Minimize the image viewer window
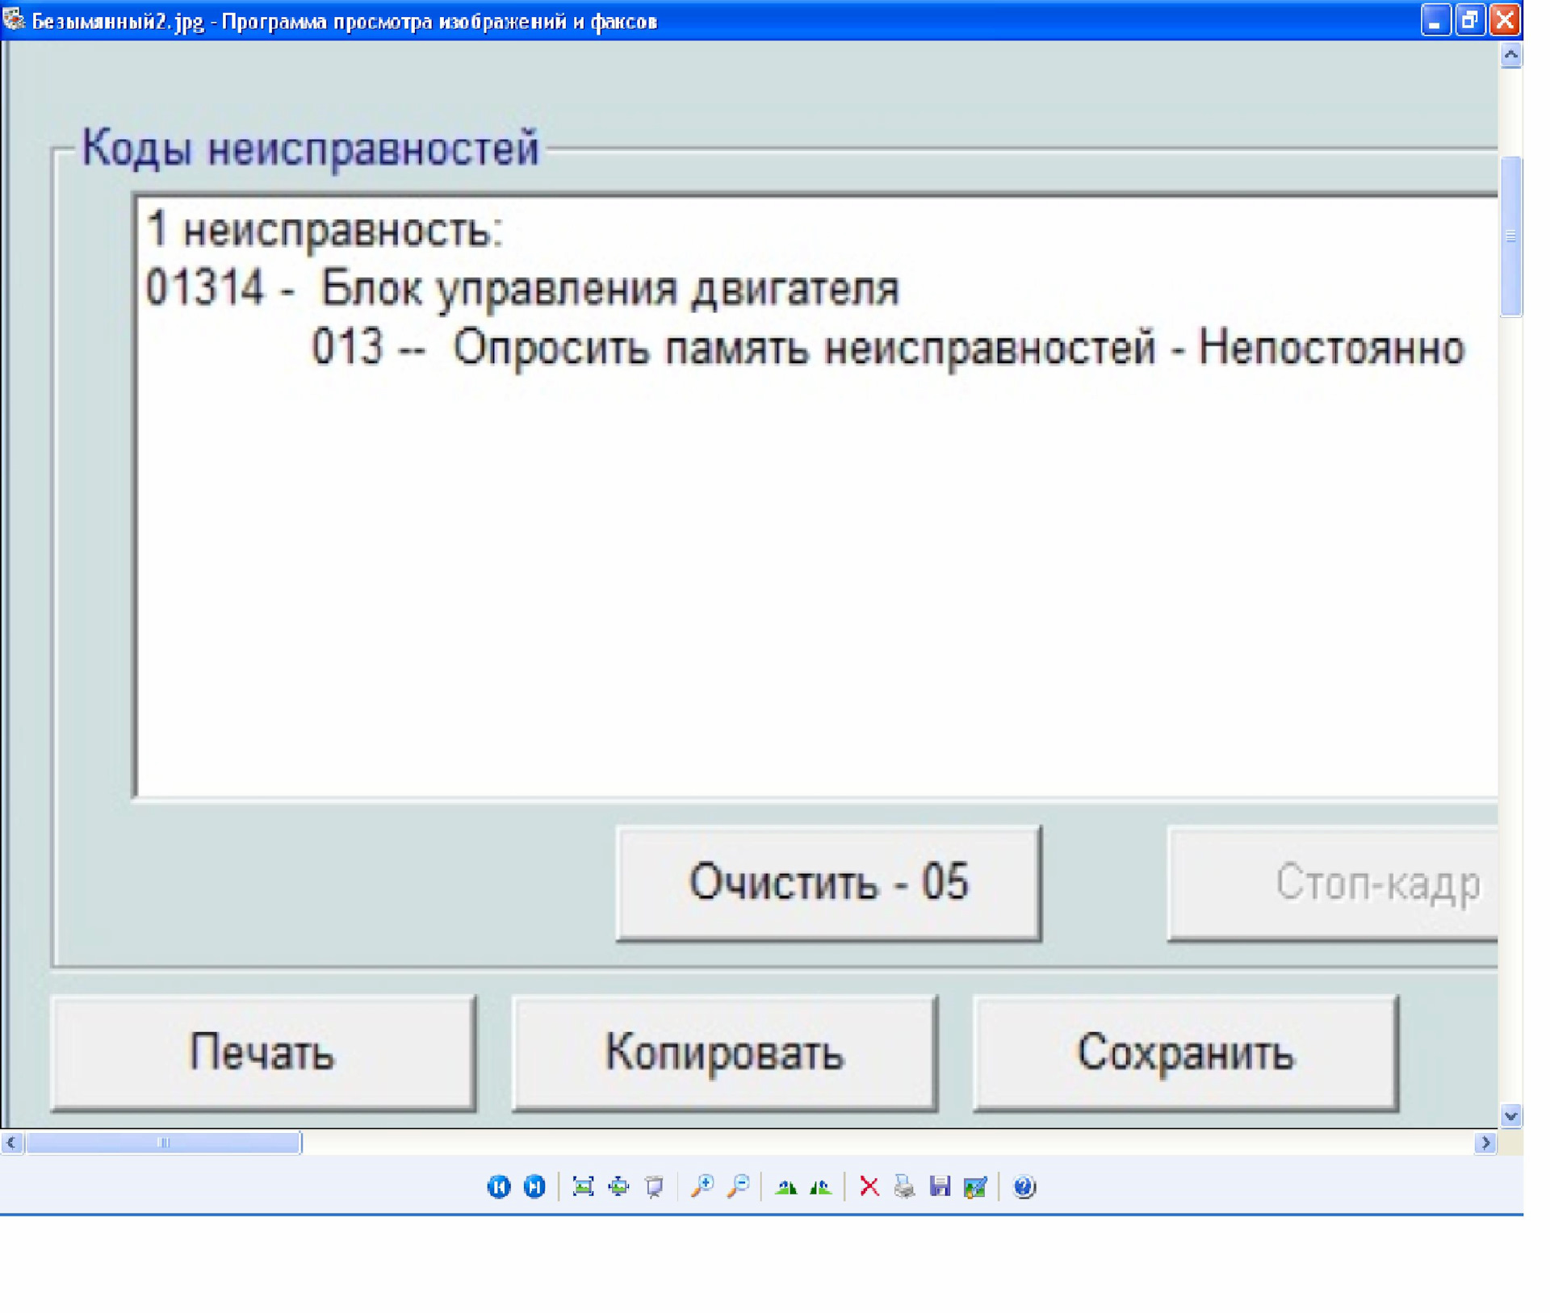The image size is (1550, 1313). pyautogui.click(x=1435, y=19)
